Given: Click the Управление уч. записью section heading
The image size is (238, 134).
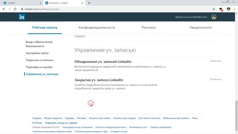Looking at the screenshot, I should [105, 50].
